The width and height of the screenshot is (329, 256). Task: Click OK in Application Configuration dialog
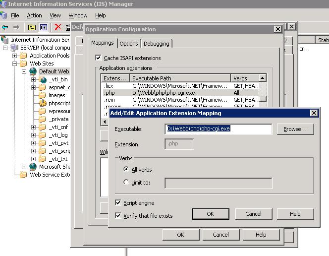pyautogui.click(x=181, y=235)
